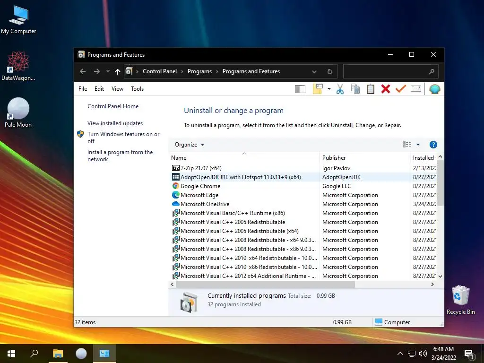Click the Pale Moon taskbar icon
Viewport: 484px width, 363px height.
click(81, 354)
